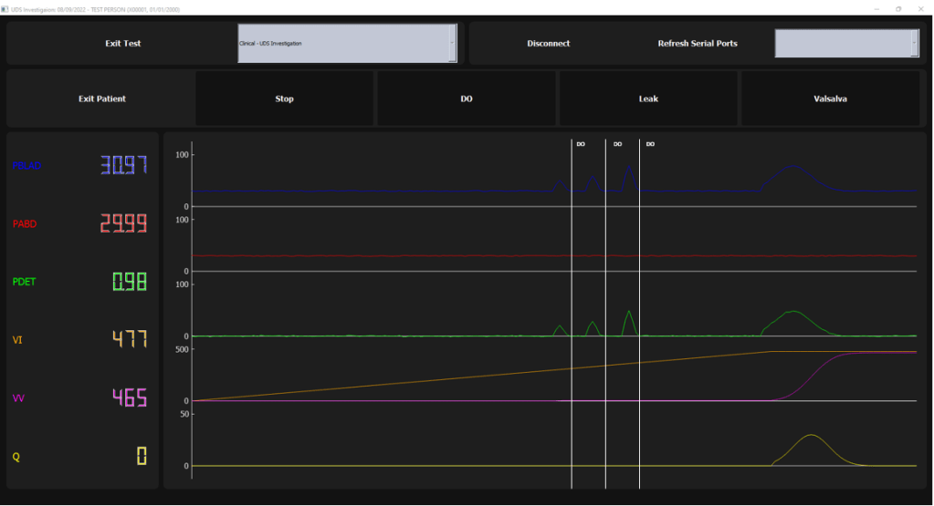Click the PABD readout showing 29.99

click(x=123, y=224)
